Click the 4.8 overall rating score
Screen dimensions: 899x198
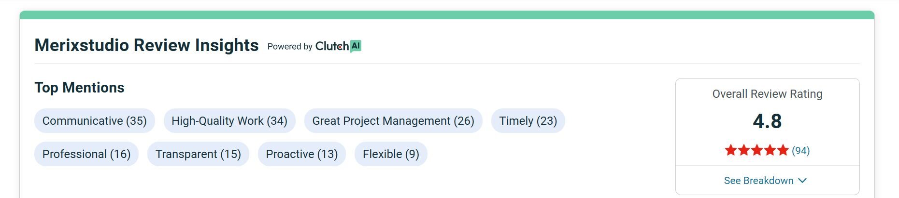(x=767, y=121)
